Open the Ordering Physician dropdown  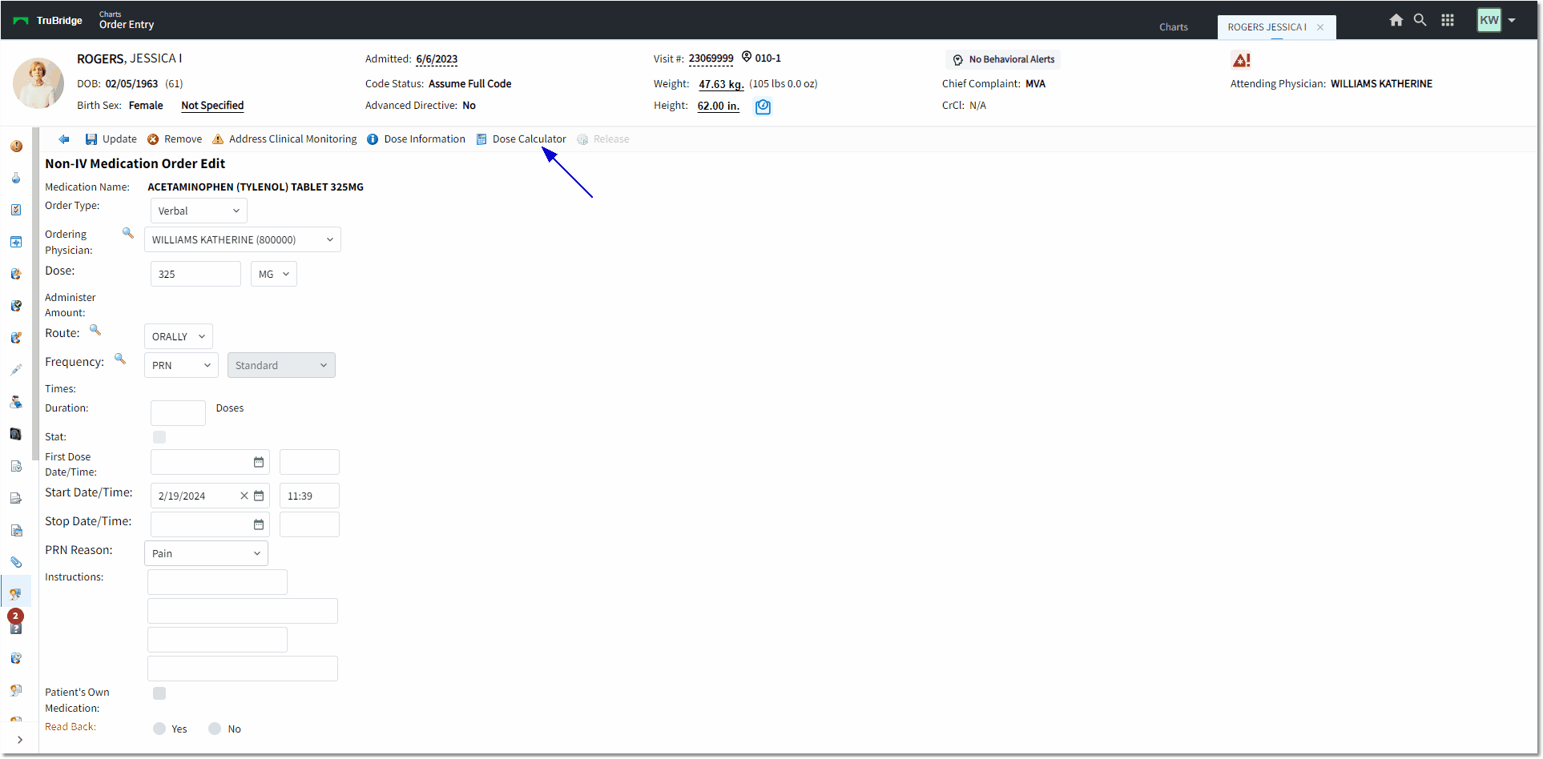click(x=243, y=239)
